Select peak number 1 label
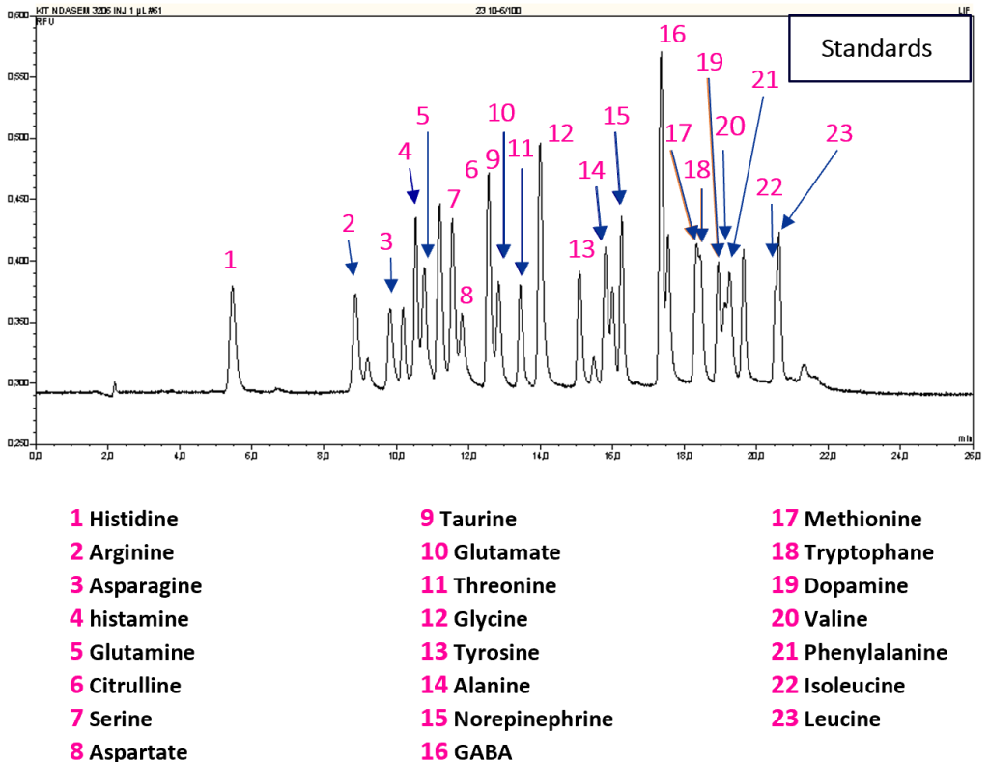 [x=230, y=260]
